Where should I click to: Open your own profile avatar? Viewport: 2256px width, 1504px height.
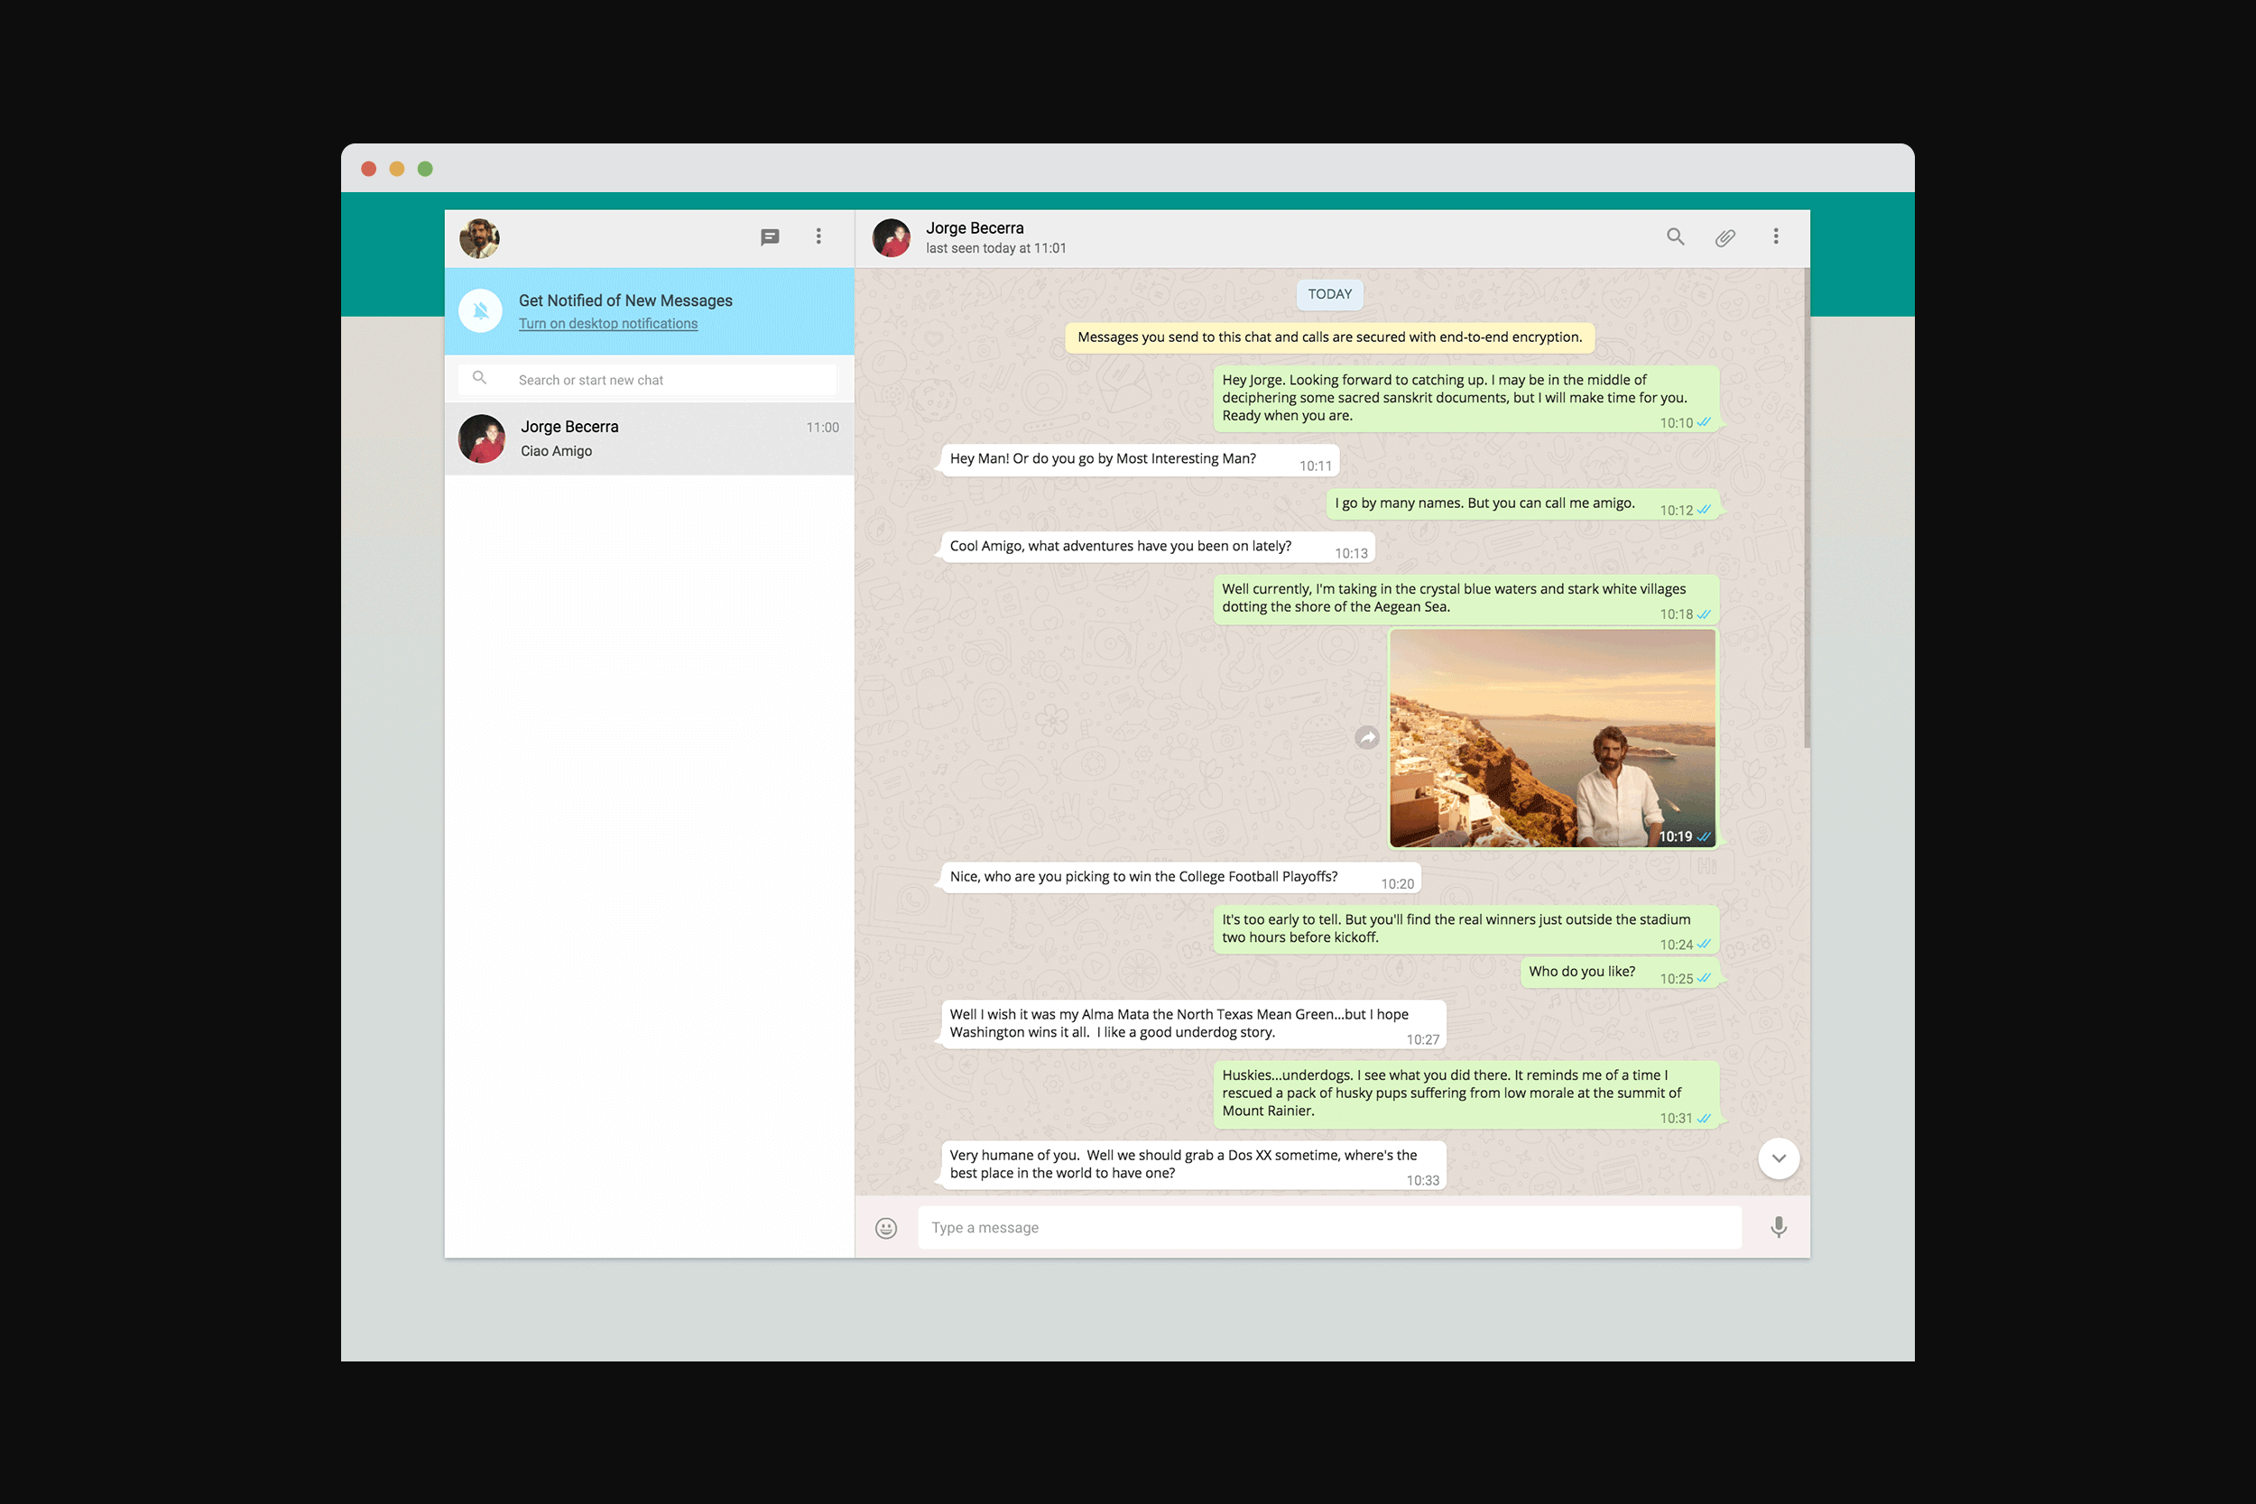click(479, 238)
